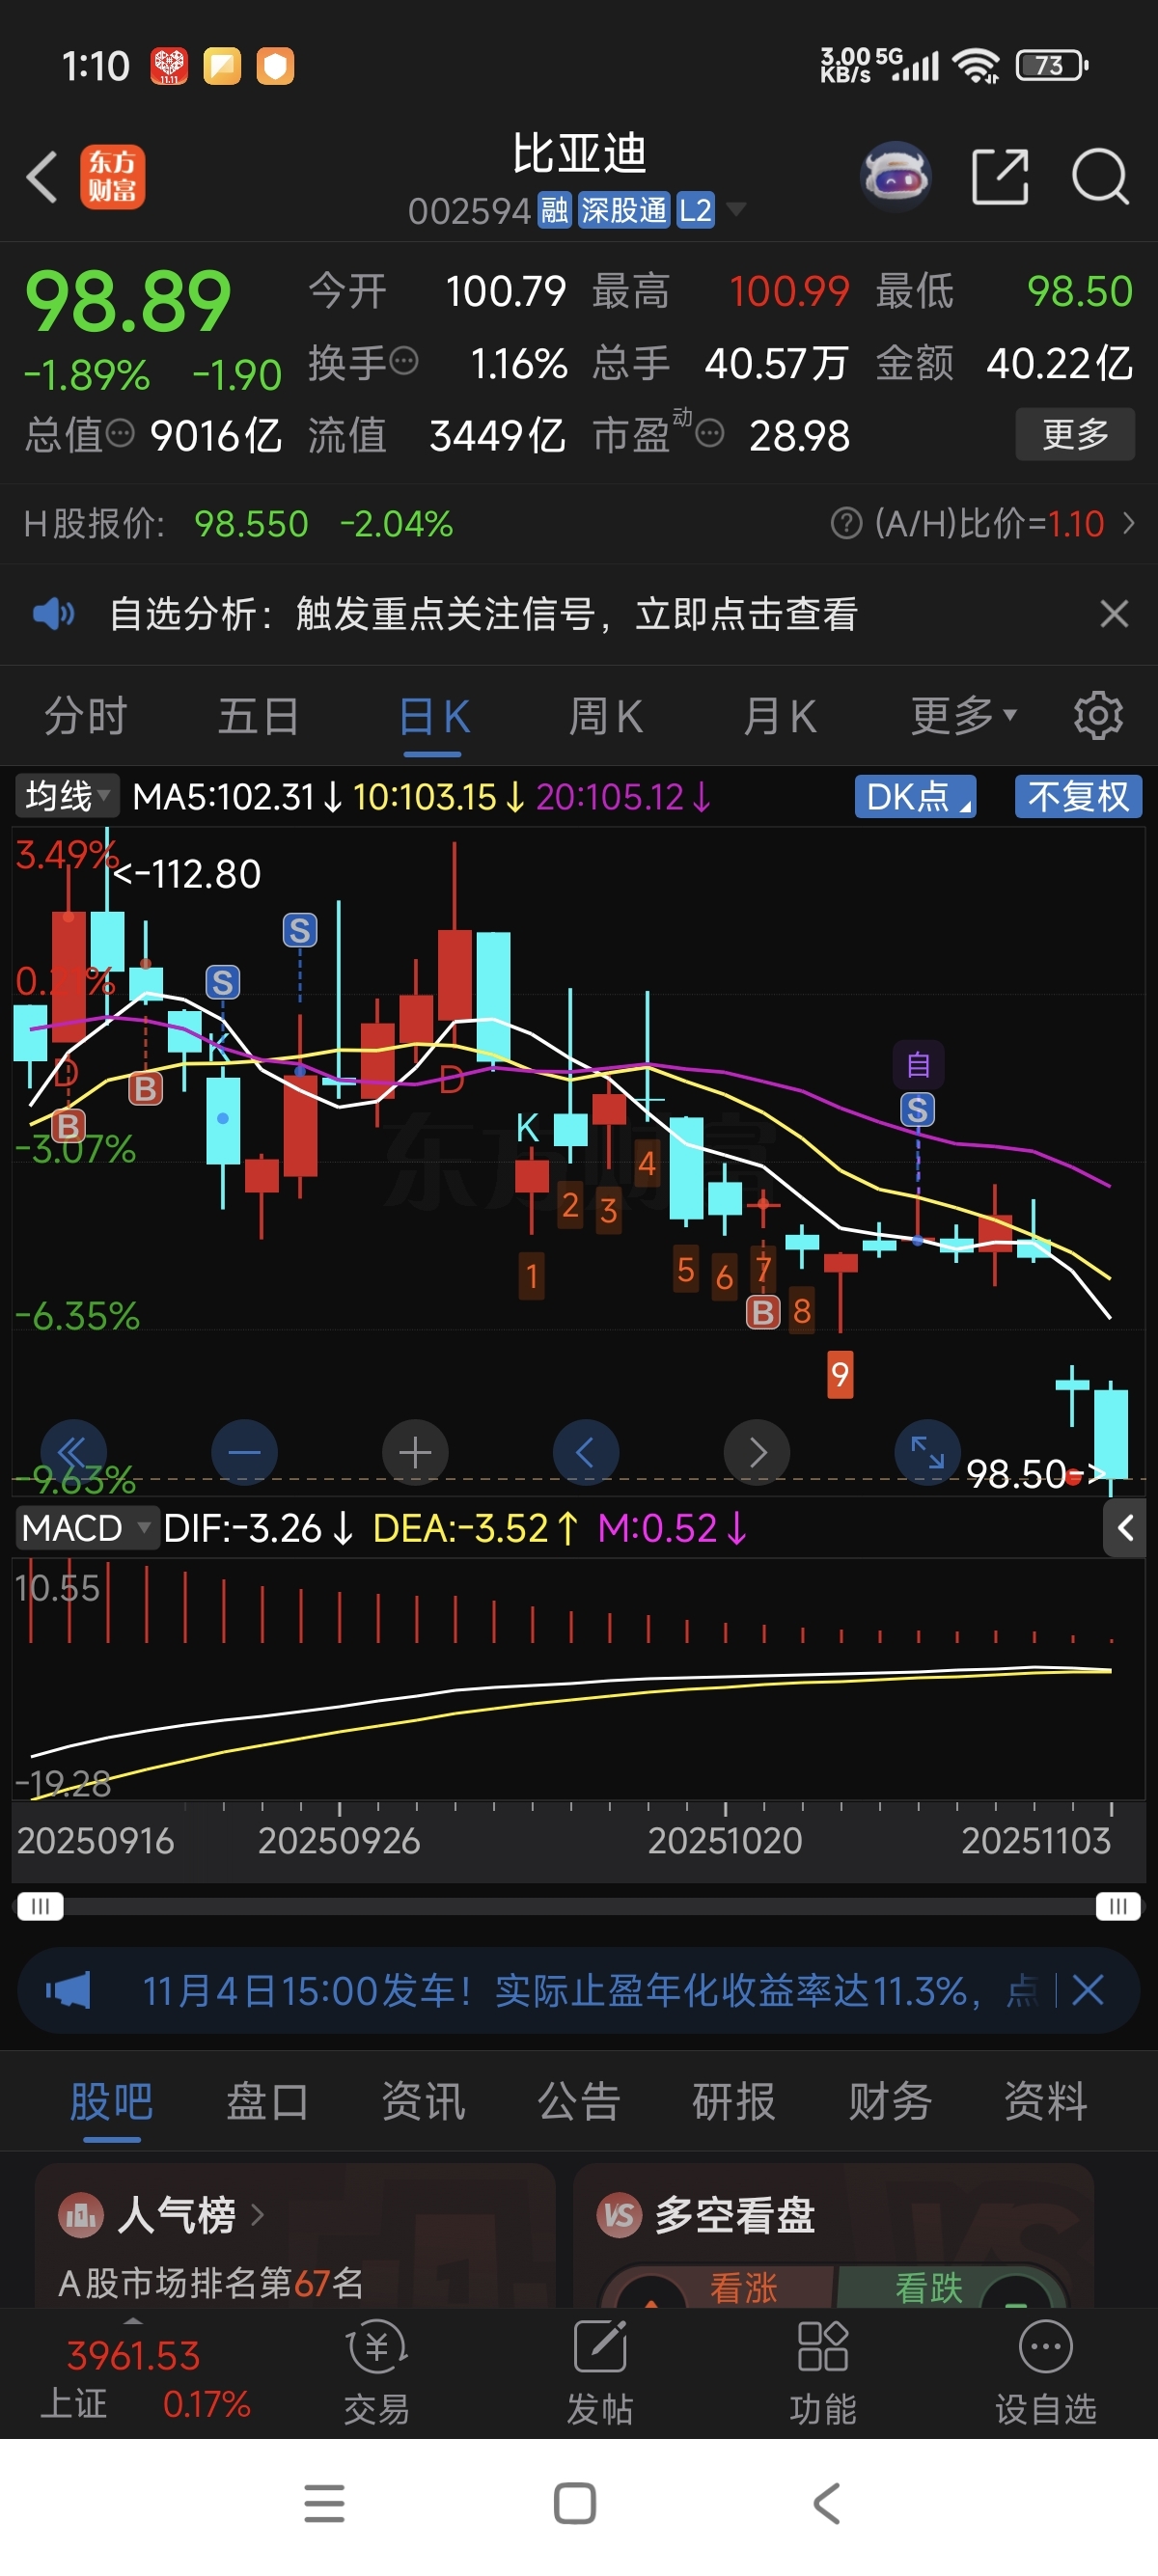Switch to 分时 chart tab
Viewport: 1158px width, 2576px height.
tap(86, 715)
